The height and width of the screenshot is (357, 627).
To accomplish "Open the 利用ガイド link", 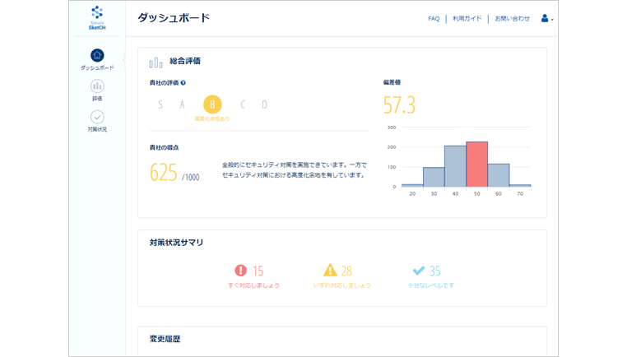I will pyautogui.click(x=467, y=19).
